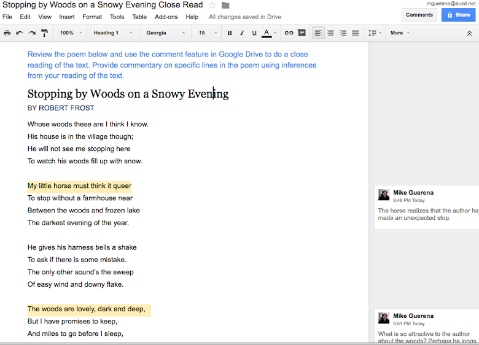Click the line 'The darkest evening of the year.'
Screen dimensions: 479x345
(78, 223)
